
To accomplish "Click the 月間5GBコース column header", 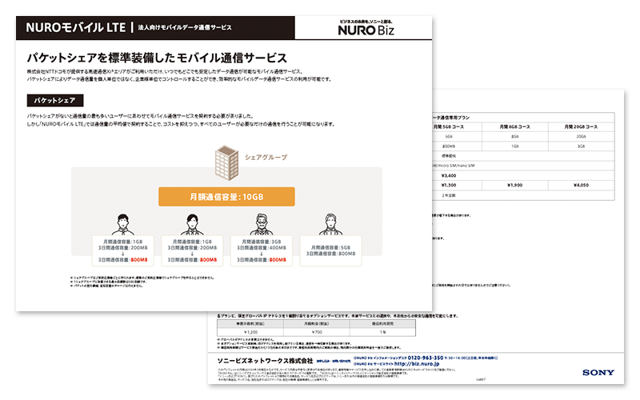I will (x=449, y=127).
